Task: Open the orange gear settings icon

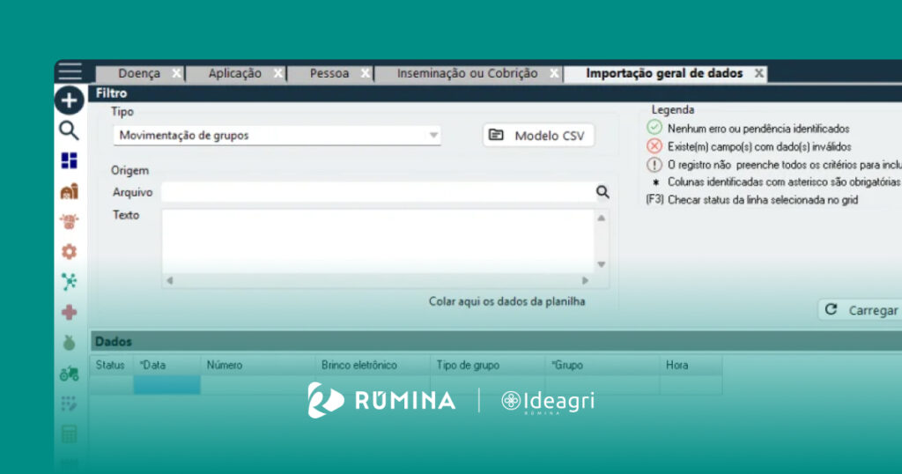Action: (69, 251)
